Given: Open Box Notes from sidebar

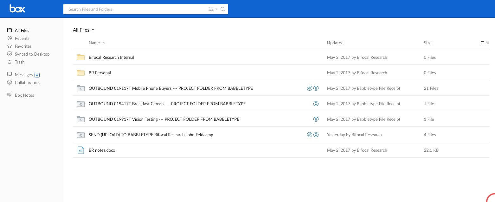Looking at the screenshot, I should coord(24,95).
